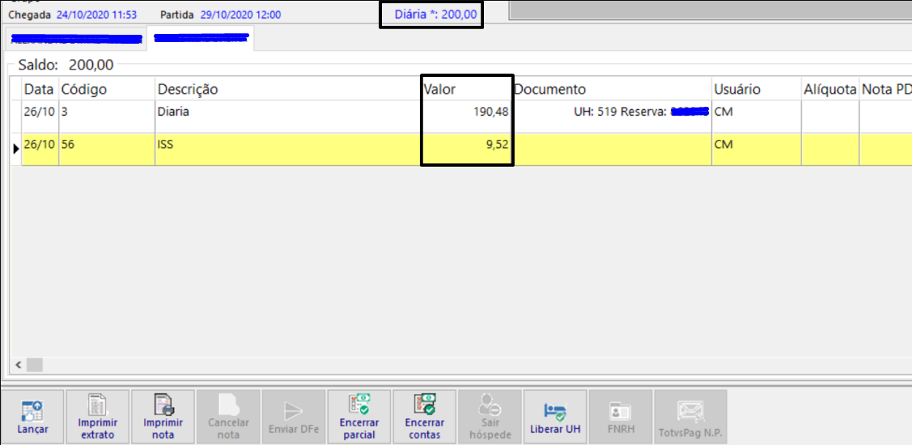Click Enviar DFe button
The width and height of the screenshot is (912, 445).
pos(294,416)
